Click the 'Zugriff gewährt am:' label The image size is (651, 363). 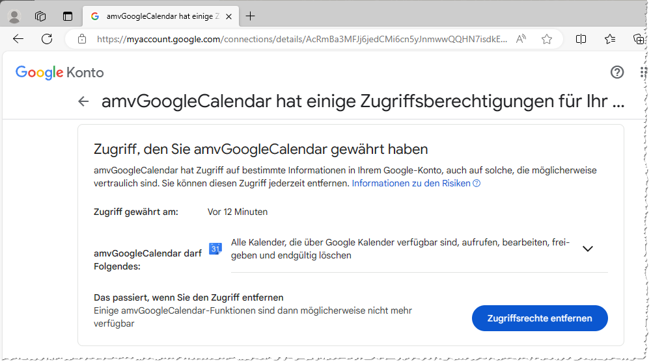(136, 212)
